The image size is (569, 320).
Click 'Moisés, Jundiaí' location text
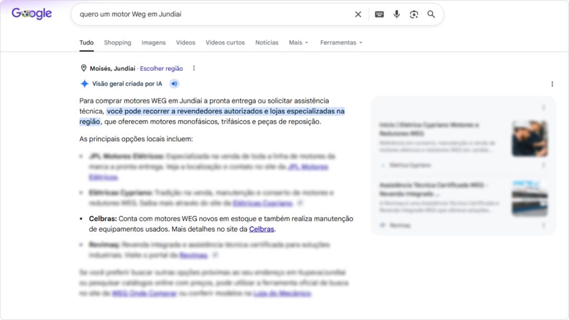pos(112,68)
